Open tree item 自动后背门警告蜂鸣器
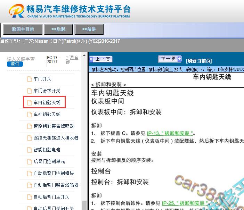Screen dimensions: 244x210 click(x=56, y=185)
